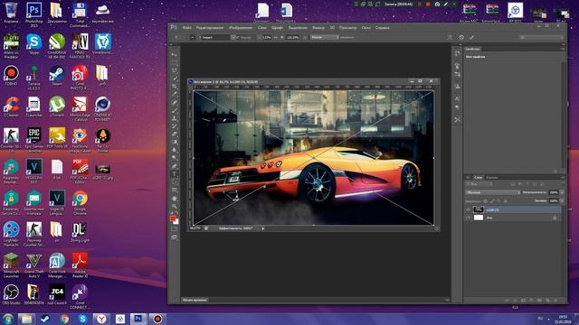The height and width of the screenshot is (325, 579).
Task: Open the blend mode Обычные dropdown
Action: coord(492,192)
